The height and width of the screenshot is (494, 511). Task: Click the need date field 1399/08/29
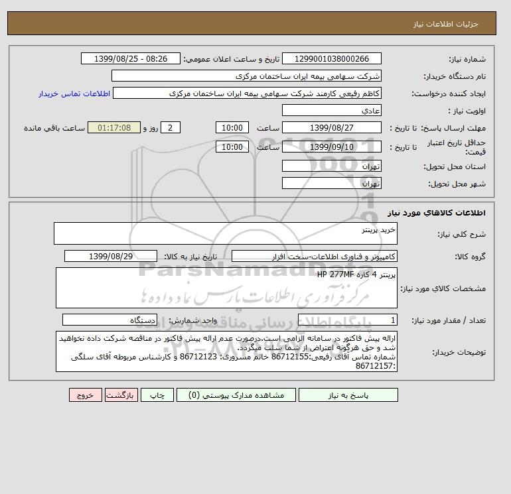click(x=111, y=256)
